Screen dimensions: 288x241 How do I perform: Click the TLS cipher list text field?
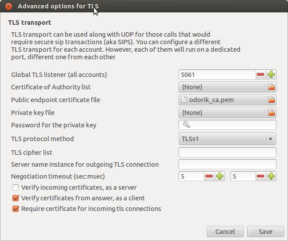click(227, 153)
